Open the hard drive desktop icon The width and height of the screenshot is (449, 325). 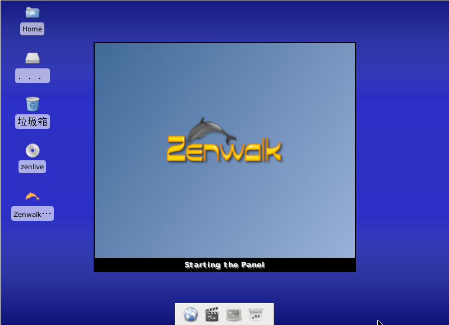(x=32, y=58)
